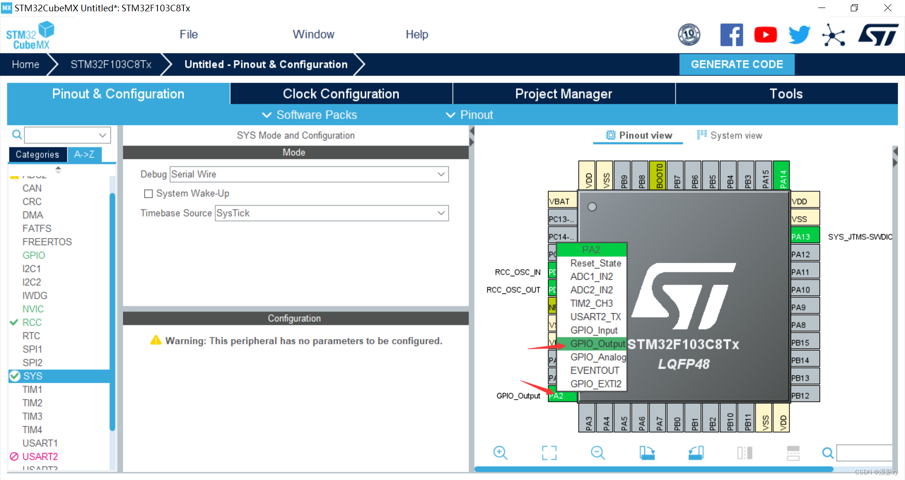
Task: Click the peripheral list vertical scrollbar
Action: (x=112, y=312)
